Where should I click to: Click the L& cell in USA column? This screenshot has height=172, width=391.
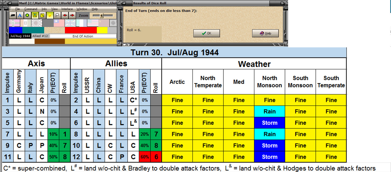tap(133, 123)
